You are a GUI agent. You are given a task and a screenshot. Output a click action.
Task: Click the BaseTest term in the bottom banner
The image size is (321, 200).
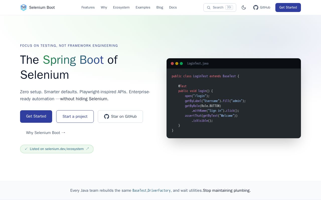[x=139, y=190]
